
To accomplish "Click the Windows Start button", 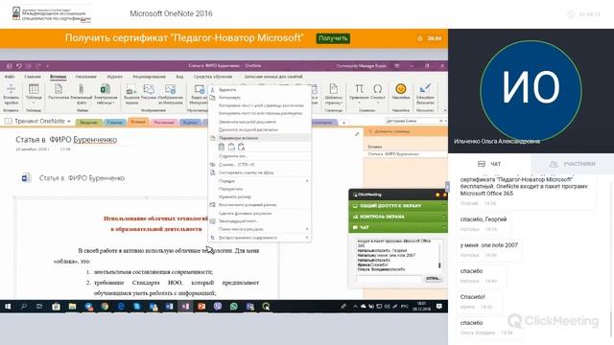I will pyautogui.click(x=8, y=307).
